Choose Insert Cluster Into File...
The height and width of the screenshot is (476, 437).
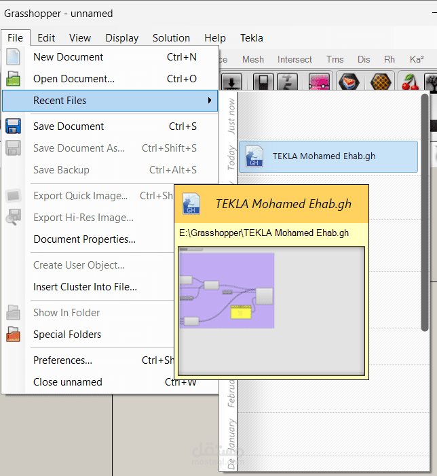click(x=88, y=287)
